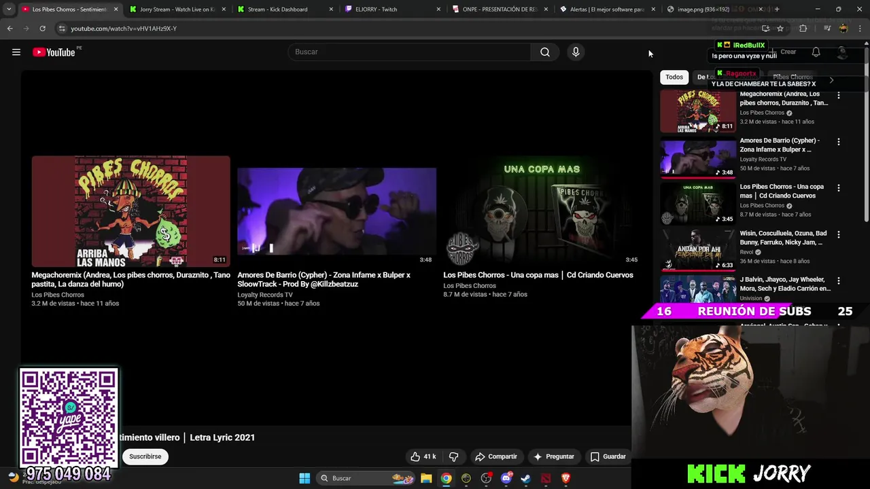Open options for Amores De Barrio sidebar video
Viewport: 870px width, 489px height.
(x=839, y=142)
